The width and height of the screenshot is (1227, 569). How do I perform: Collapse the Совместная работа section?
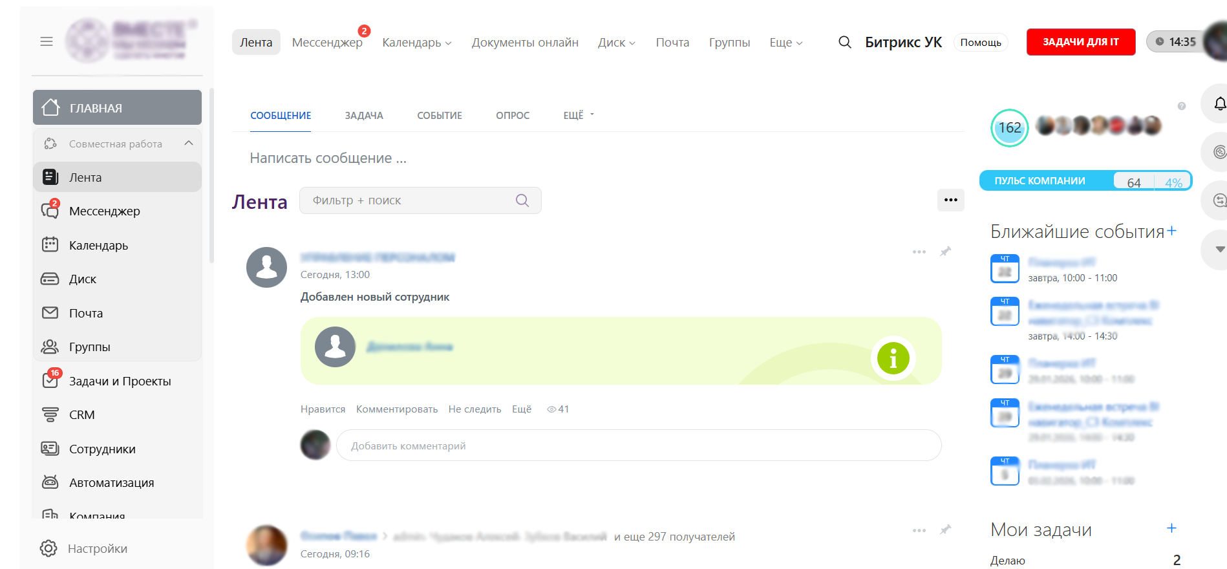click(x=189, y=144)
